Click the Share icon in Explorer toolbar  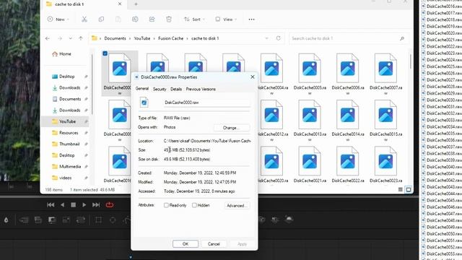152,19
